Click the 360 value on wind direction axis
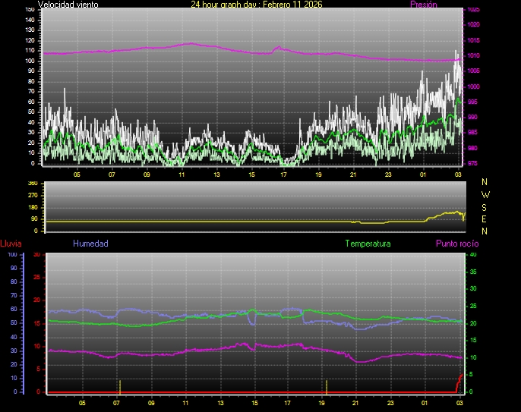 (32, 184)
